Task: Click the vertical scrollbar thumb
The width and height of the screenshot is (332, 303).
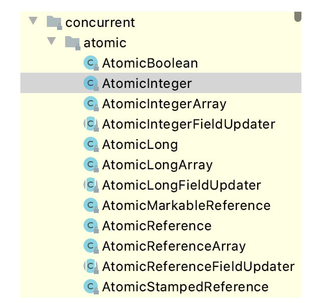Action: click(x=298, y=16)
